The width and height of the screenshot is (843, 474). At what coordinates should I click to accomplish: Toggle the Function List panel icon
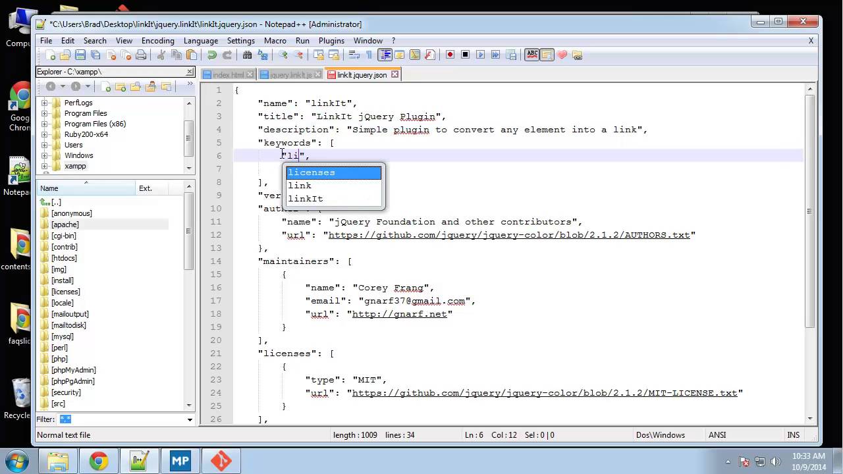click(429, 55)
